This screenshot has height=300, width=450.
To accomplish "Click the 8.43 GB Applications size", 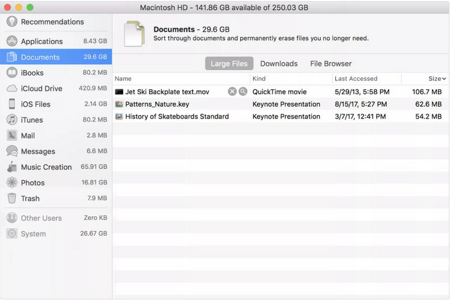I will click(95, 41).
